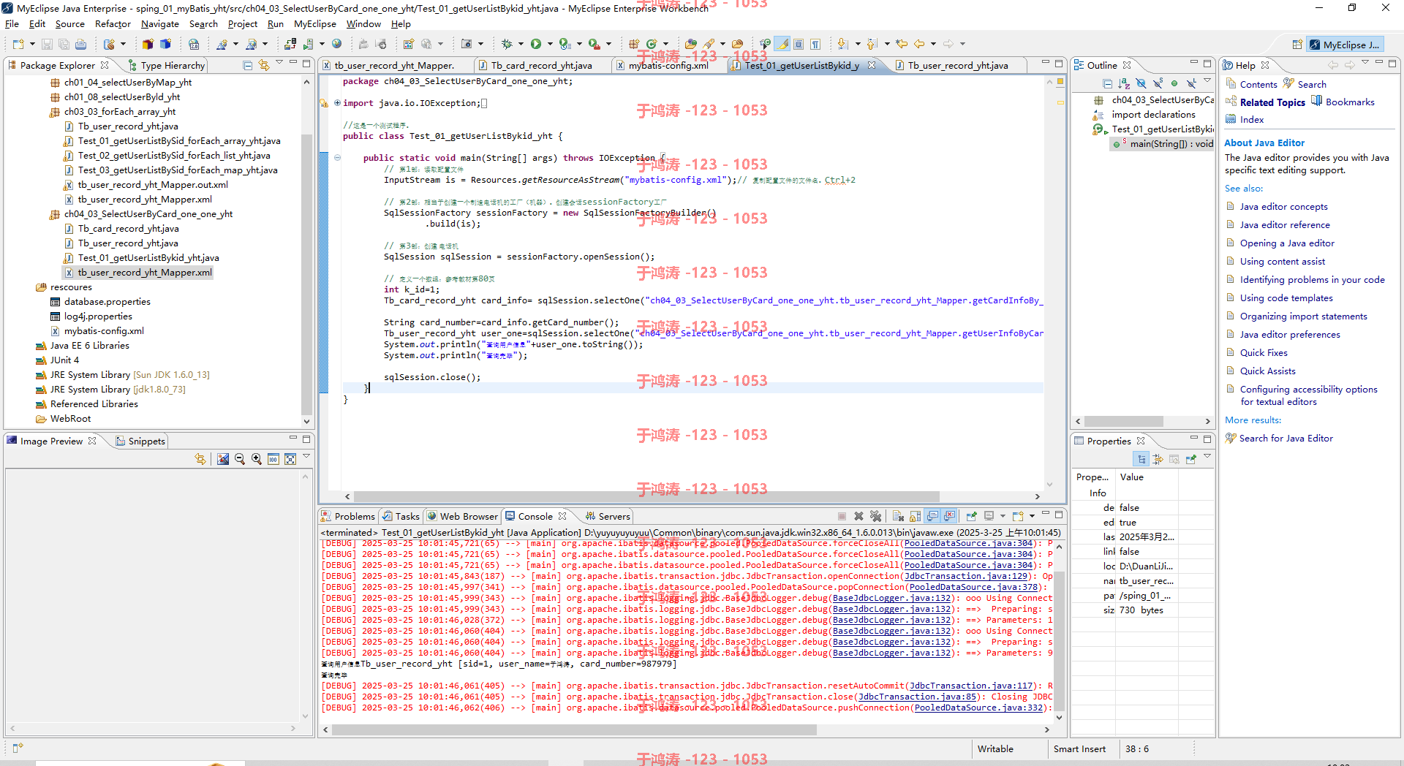Click the Capture camera toolbar icon
The width and height of the screenshot is (1404, 766).
tap(467, 44)
